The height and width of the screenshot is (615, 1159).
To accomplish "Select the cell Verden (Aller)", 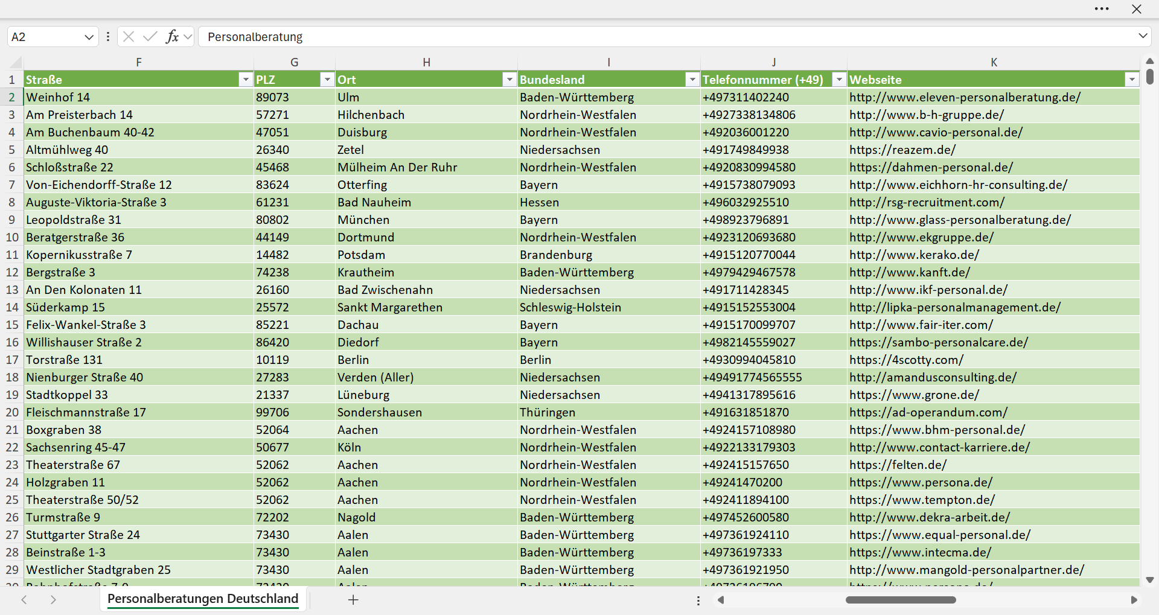I will pyautogui.click(x=426, y=377).
